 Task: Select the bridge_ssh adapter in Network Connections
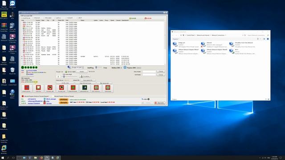click(x=185, y=44)
